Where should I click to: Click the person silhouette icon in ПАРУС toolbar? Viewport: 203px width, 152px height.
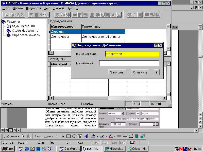(92, 15)
